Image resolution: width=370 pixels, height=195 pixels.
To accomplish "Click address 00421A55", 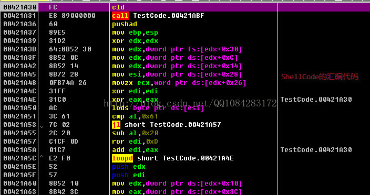I will coord(20,133).
